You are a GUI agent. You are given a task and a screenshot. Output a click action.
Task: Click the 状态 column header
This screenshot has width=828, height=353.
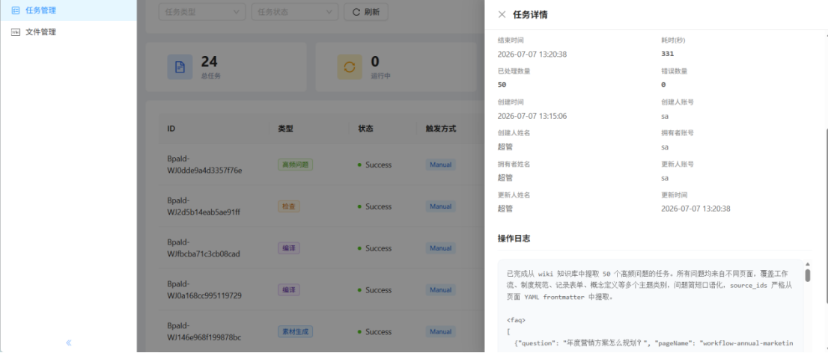click(x=366, y=129)
